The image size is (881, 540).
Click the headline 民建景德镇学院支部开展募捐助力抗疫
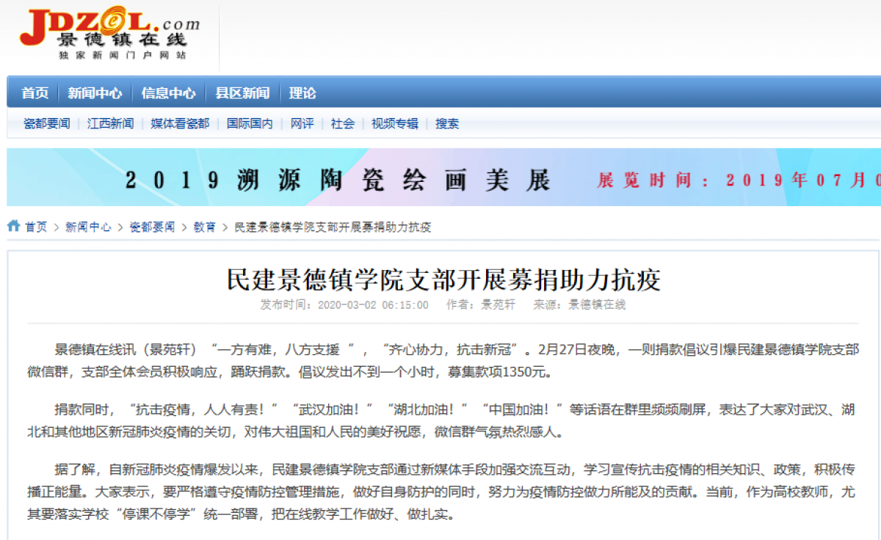[x=443, y=280]
